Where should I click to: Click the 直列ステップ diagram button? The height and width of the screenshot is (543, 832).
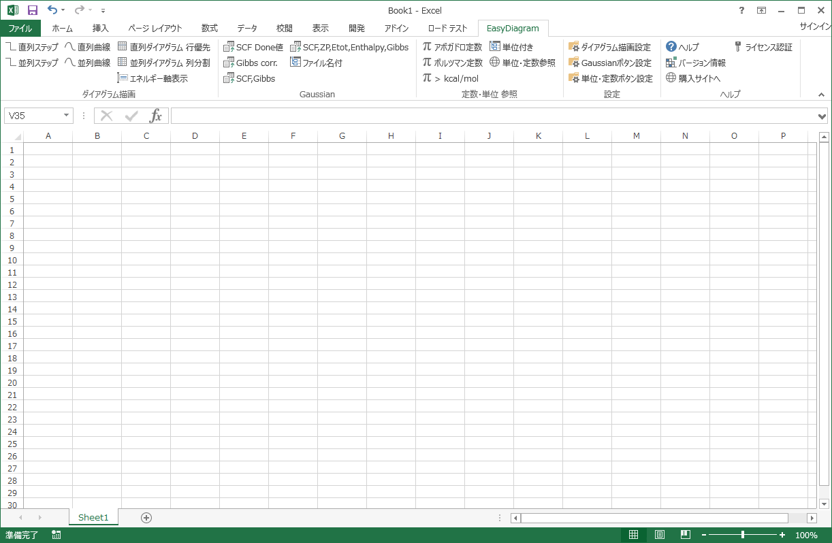click(32, 47)
